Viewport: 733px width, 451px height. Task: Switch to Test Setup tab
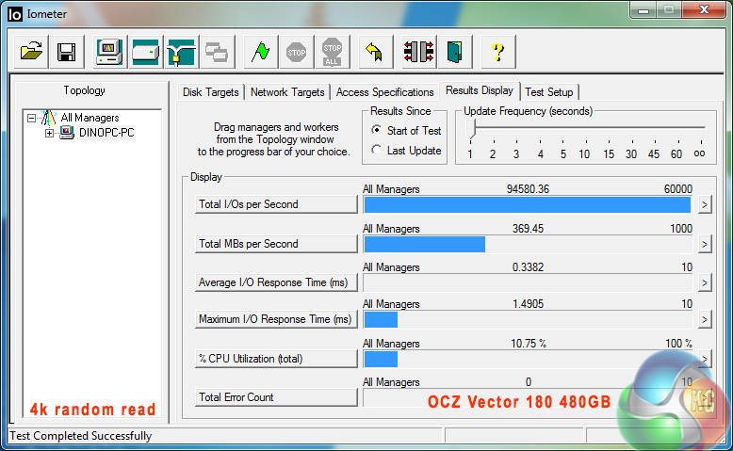coord(549,92)
